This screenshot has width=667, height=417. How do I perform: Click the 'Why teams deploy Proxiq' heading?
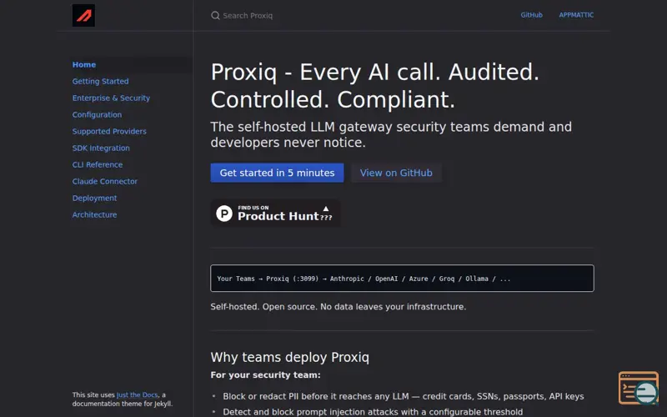(x=289, y=357)
